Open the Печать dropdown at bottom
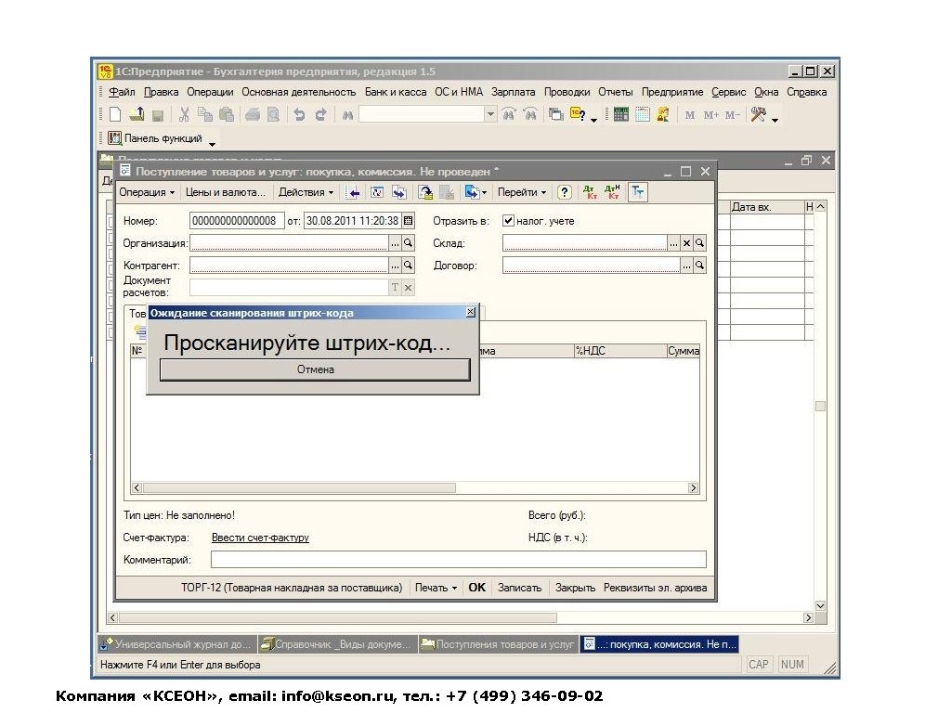This screenshot has width=951, height=713. coord(436,588)
